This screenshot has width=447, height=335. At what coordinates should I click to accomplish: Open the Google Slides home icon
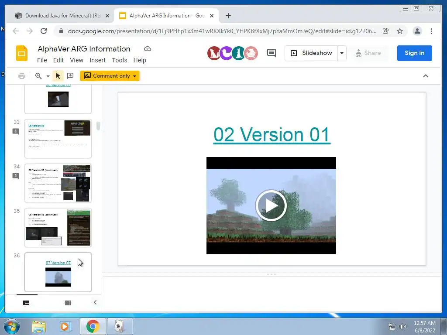[22, 53]
